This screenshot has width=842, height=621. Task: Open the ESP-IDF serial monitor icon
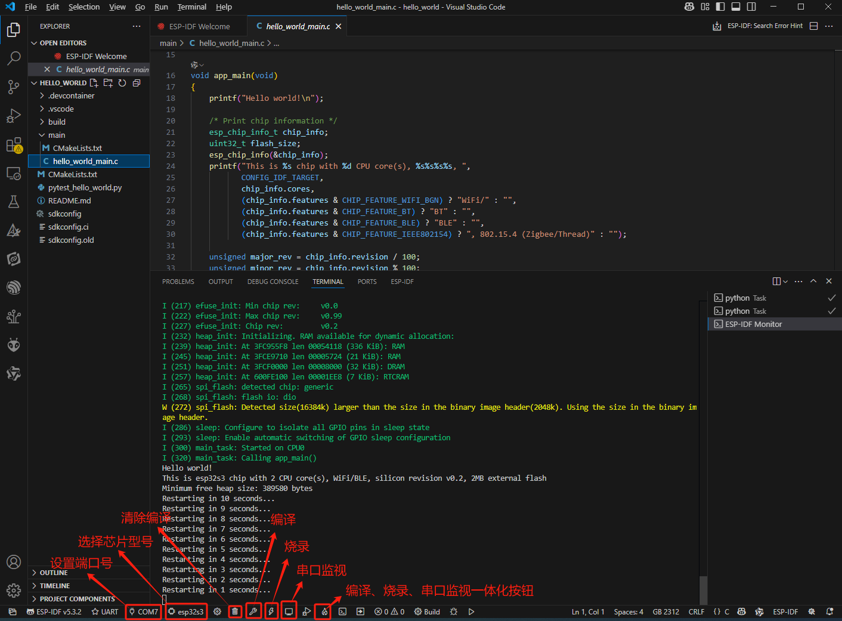pos(289,611)
